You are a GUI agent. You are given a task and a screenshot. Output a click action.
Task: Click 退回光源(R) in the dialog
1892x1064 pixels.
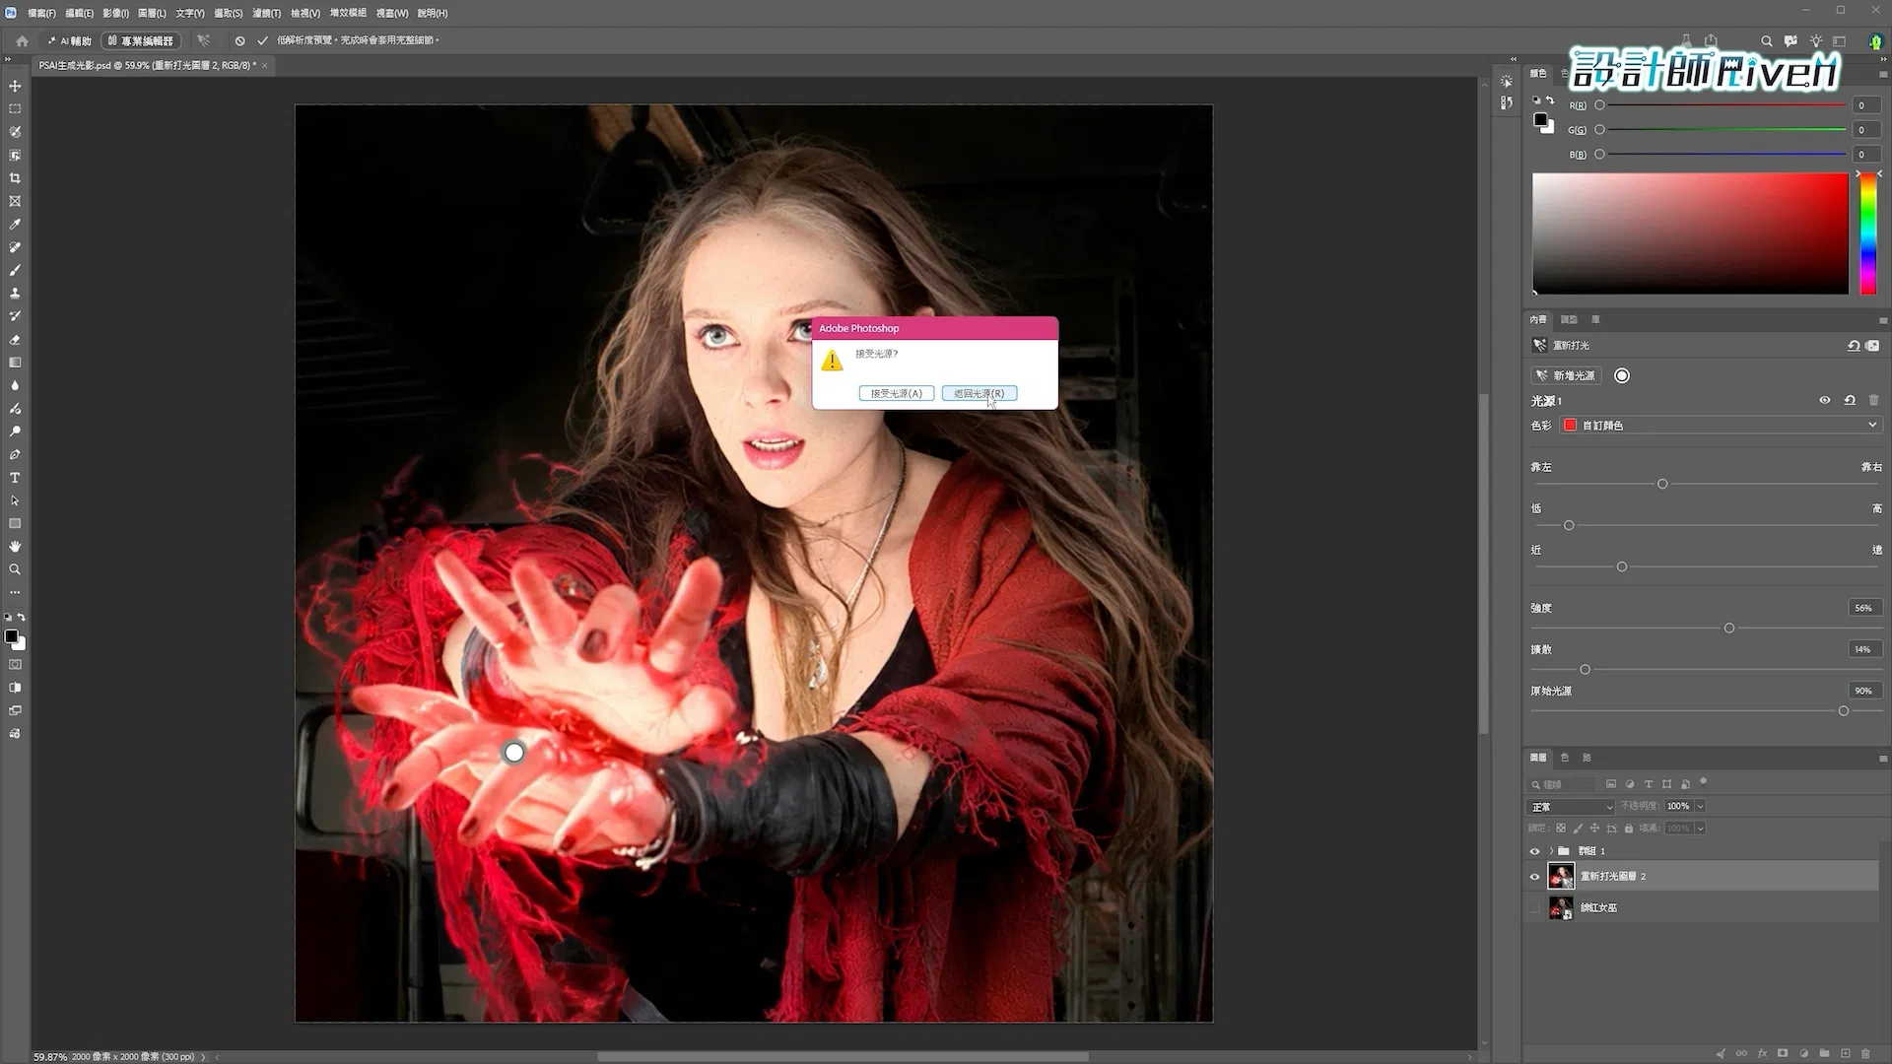979,393
